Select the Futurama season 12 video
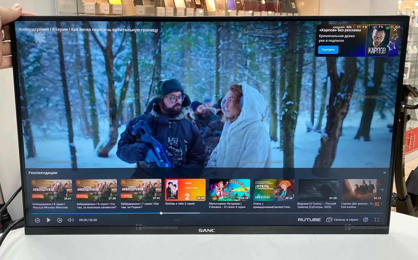418x260 pixels. tap(230, 190)
